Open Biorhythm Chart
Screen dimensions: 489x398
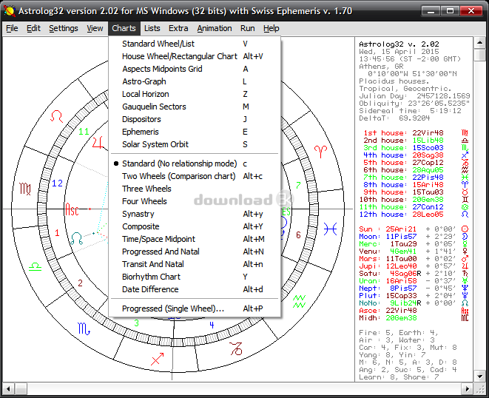[x=195, y=277]
